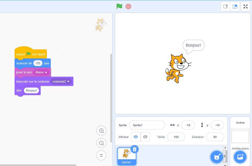Switch the stage to fullscreen mode
The height and width of the screenshot is (166, 252).
[246, 6]
